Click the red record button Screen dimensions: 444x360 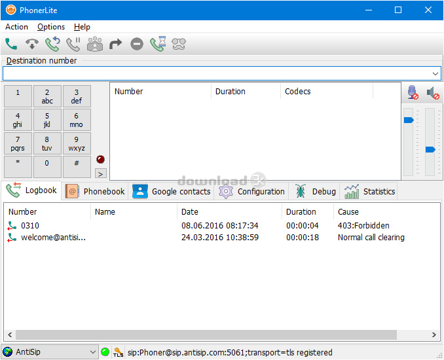tap(101, 159)
